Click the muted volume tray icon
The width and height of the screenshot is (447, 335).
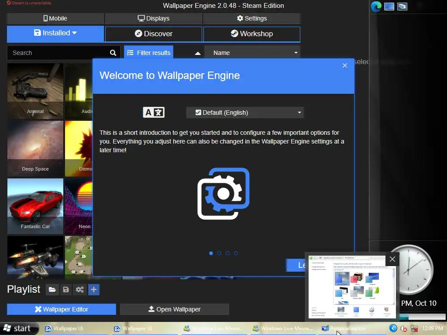[403, 329]
